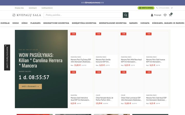Open the wishlist heart icon
Viewport: 185px width, 115px height.
(165, 15)
